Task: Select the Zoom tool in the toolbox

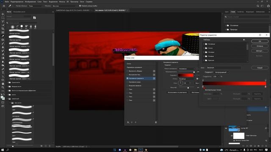Action: pos(3,87)
